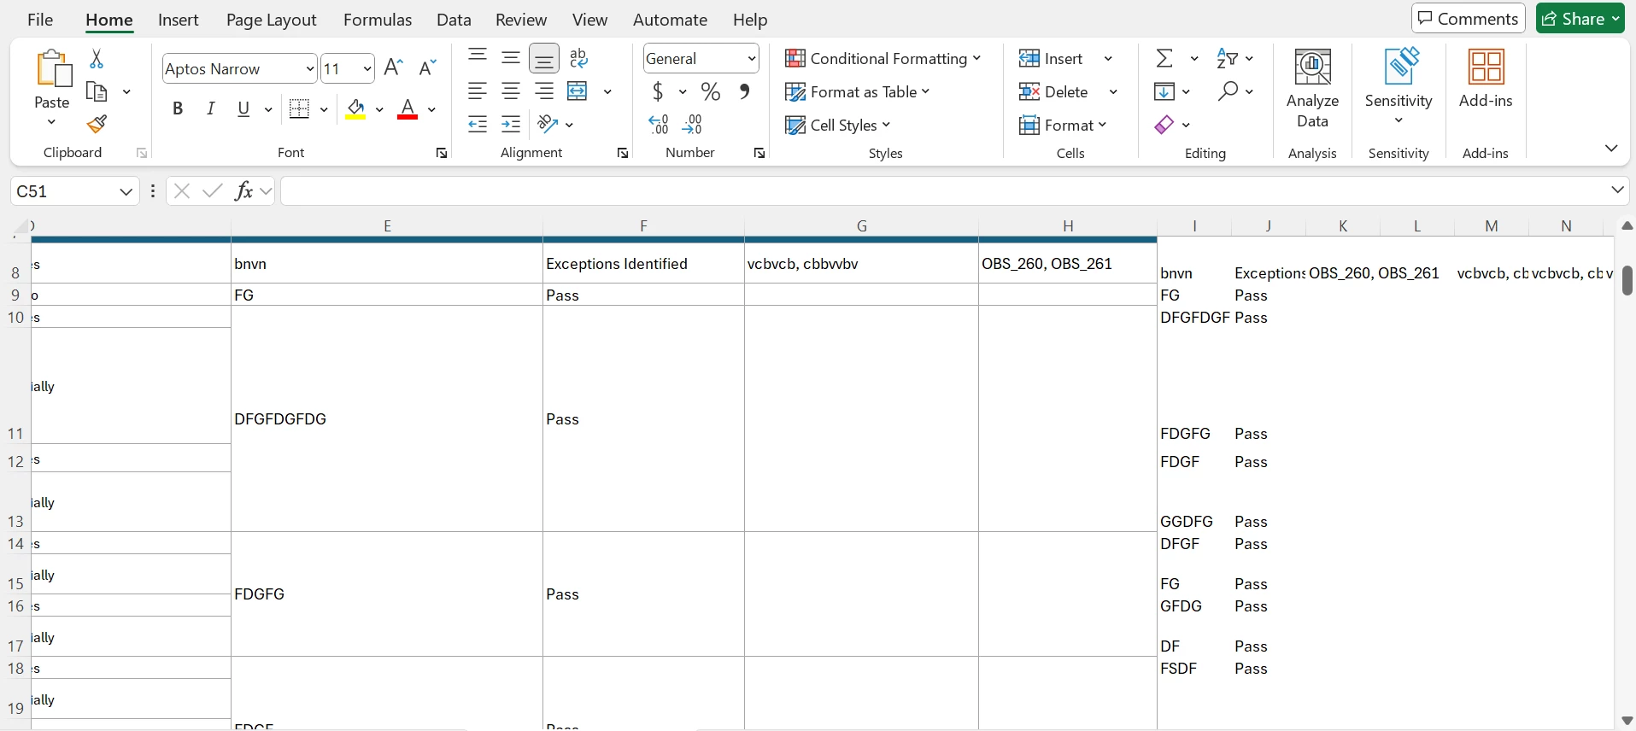Image resolution: width=1636 pixels, height=731 pixels.
Task: Apply the Borders tool
Action: coord(300,108)
